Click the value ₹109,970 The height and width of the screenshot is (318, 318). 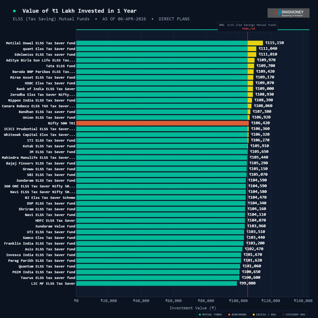[x=266, y=60]
